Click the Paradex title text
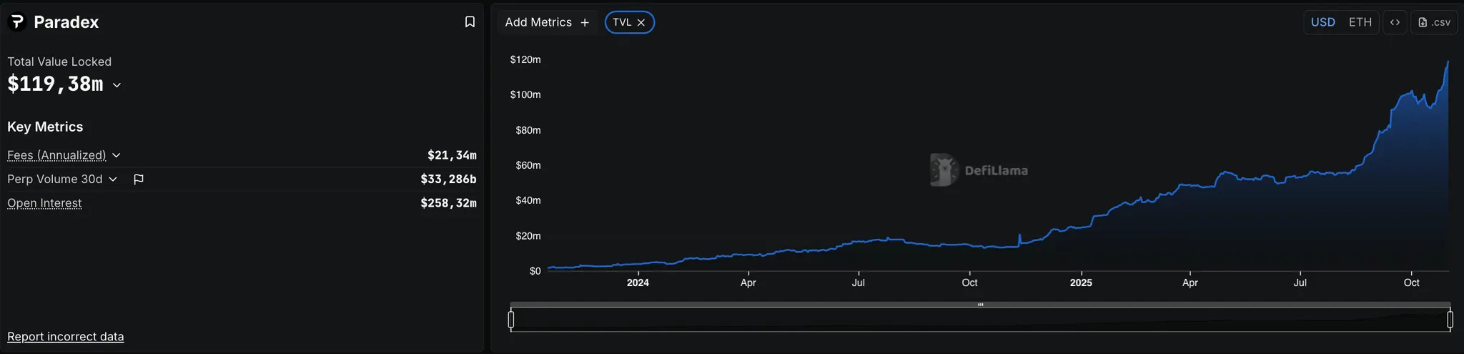This screenshot has width=1464, height=354. pyautogui.click(x=66, y=22)
